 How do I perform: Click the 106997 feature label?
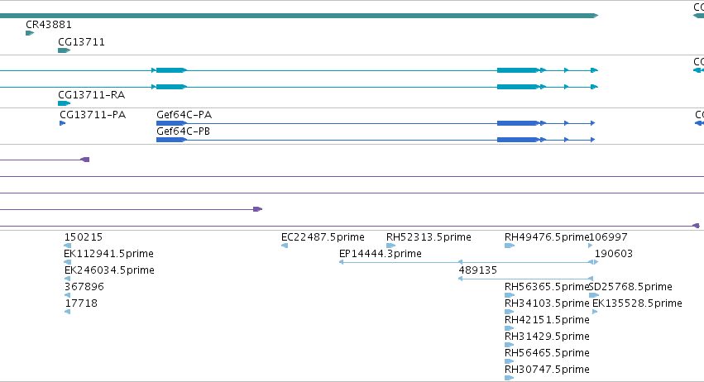tap(608, 237)
